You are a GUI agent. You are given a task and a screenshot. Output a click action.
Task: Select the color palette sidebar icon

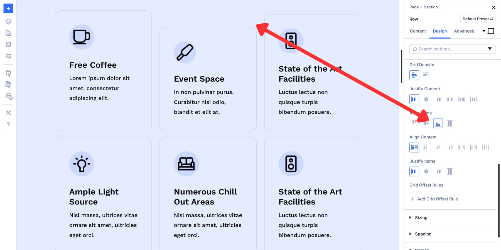8,33
